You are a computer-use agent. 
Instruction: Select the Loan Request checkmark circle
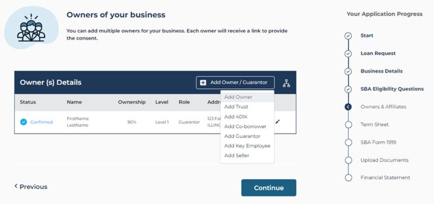click(348, 53)
